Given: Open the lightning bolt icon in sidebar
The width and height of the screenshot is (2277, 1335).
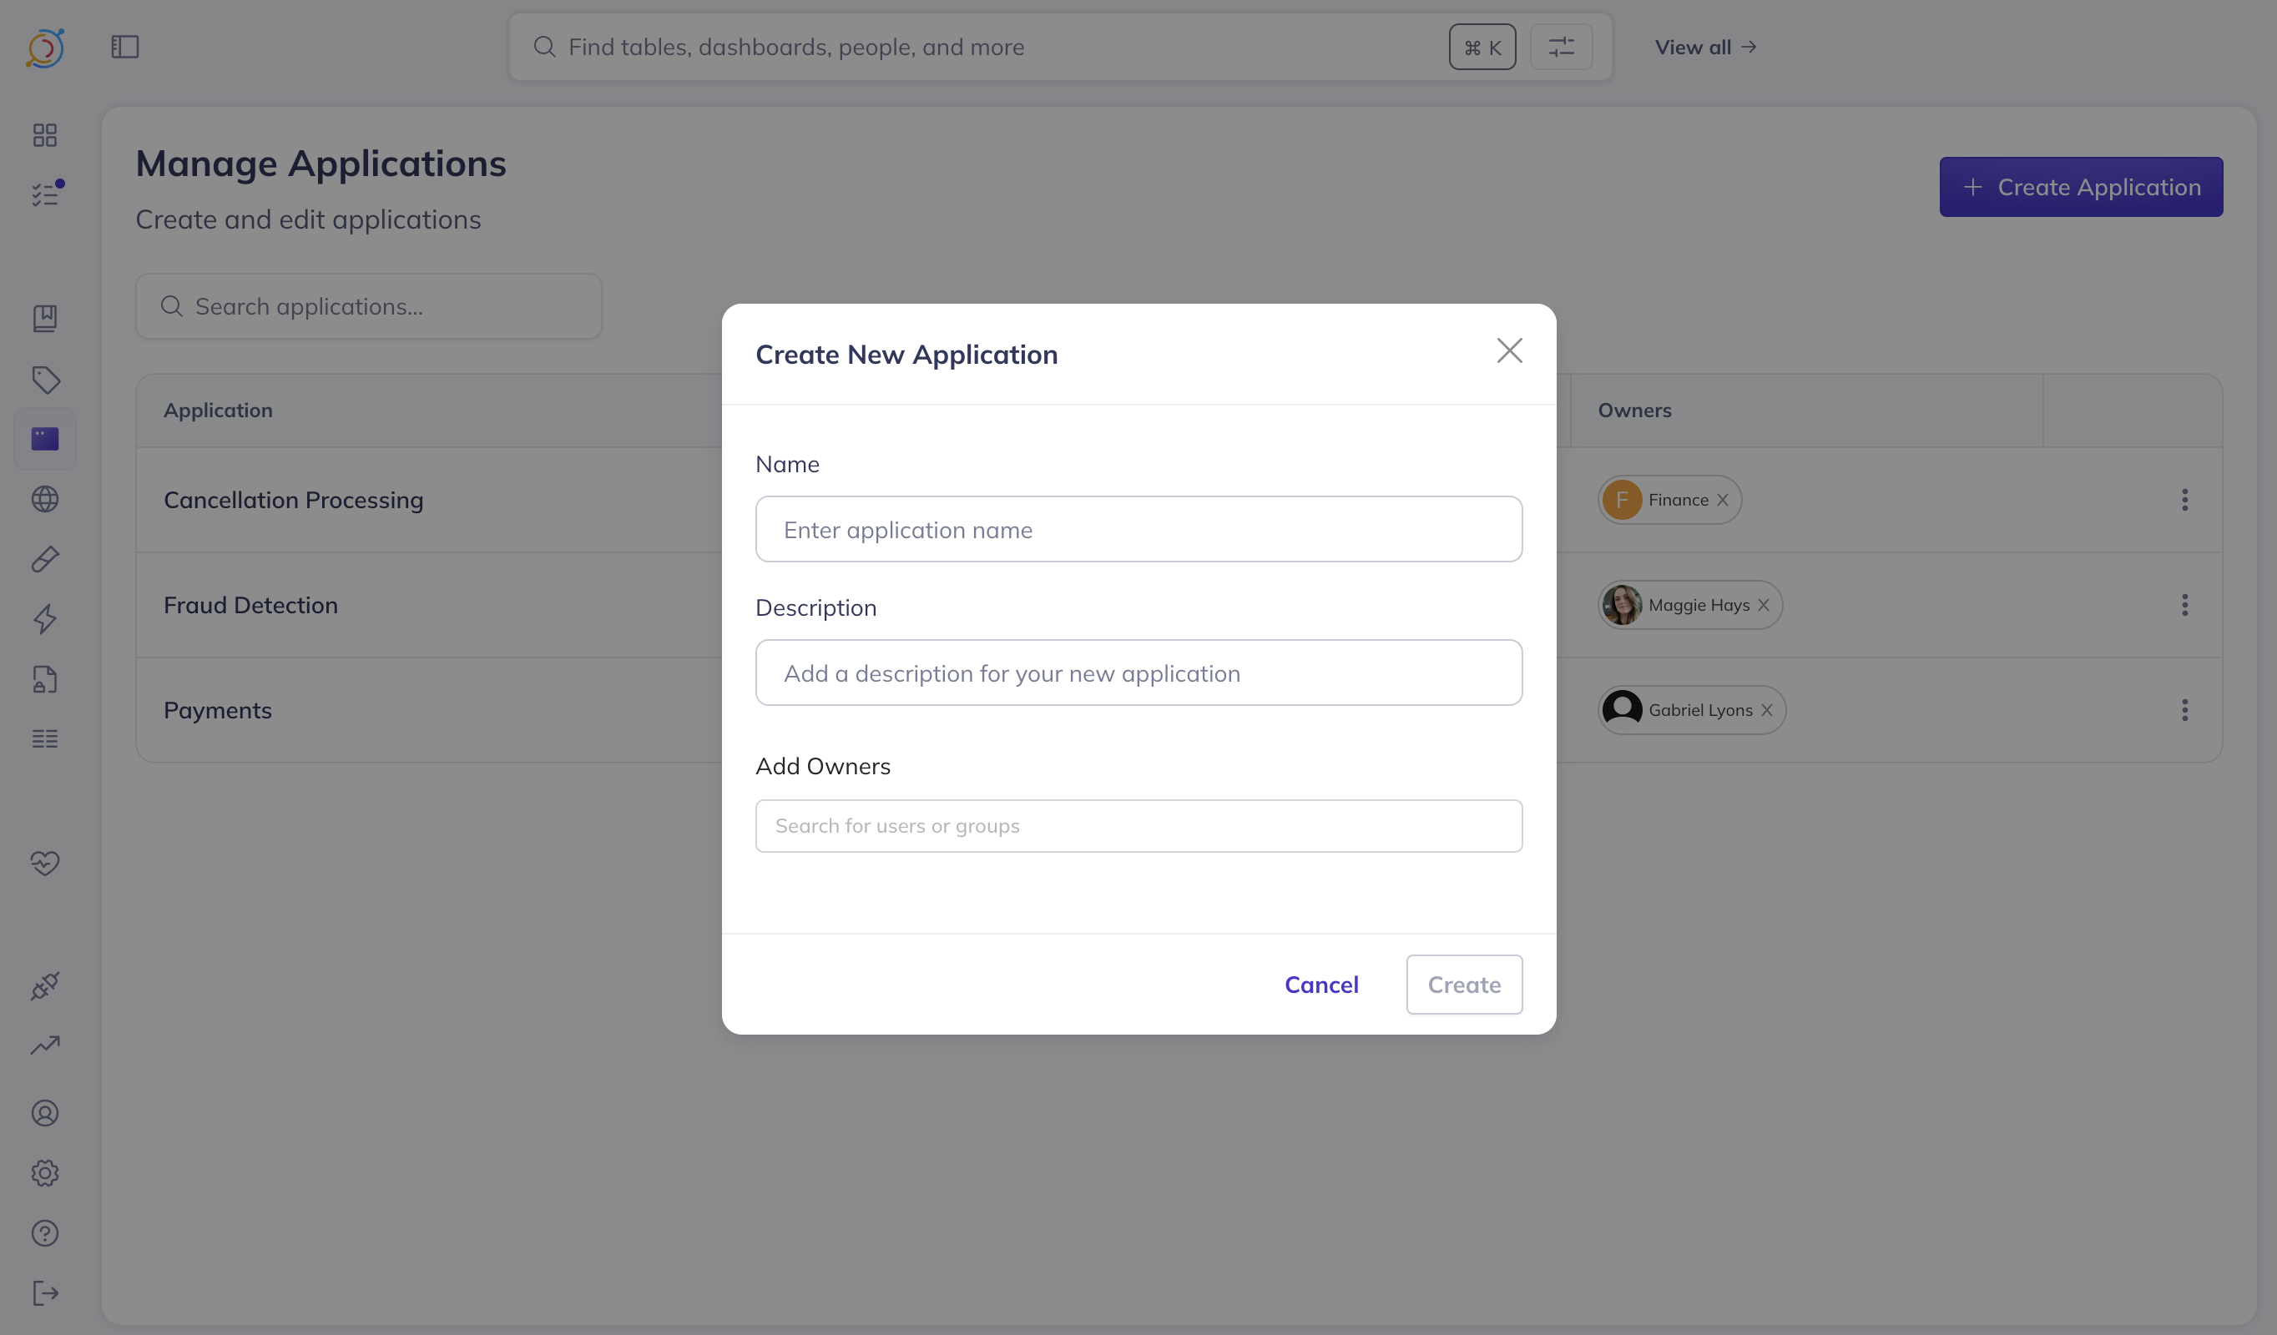Looking at the screenshot, I should 45,620.
